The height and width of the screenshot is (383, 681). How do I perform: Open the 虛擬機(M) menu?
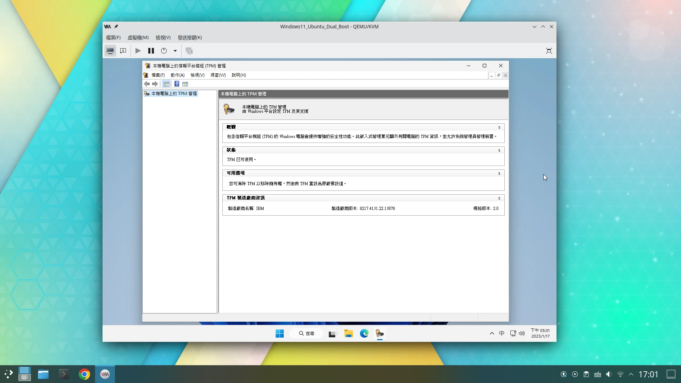[138, 37]
